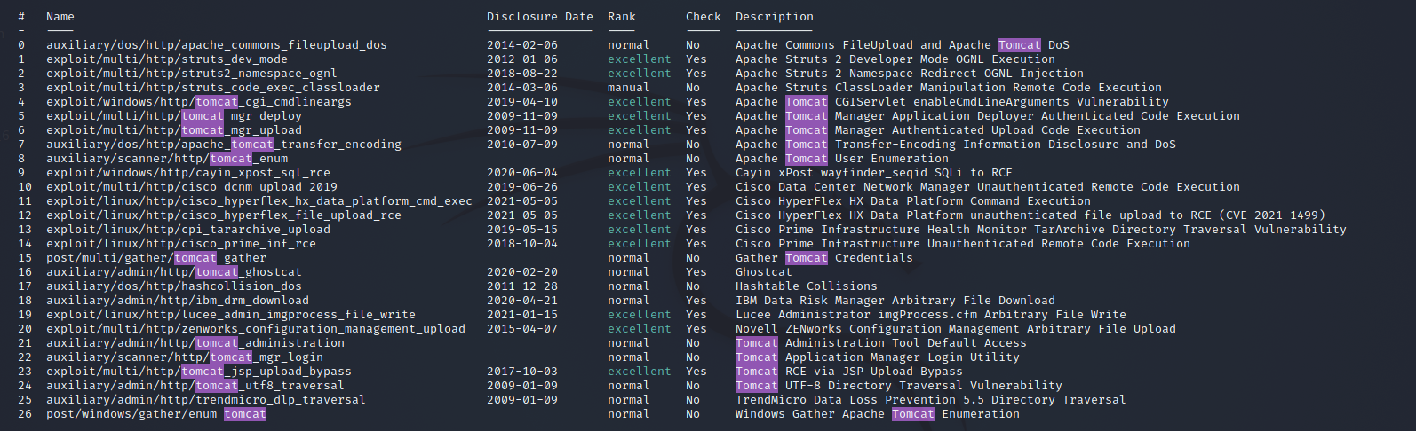Click the description 'Apache Struts 2 Namespace Redirect OGNL Injection'
The height and width of the screenshot is (431, 1416).
(x=910, y=74)
